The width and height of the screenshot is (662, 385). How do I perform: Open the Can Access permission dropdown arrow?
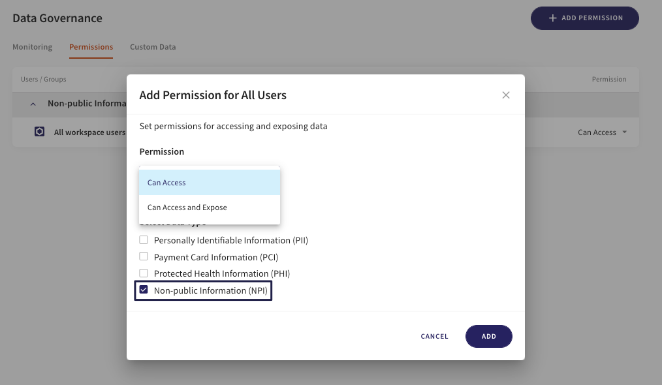coord(624,132)
